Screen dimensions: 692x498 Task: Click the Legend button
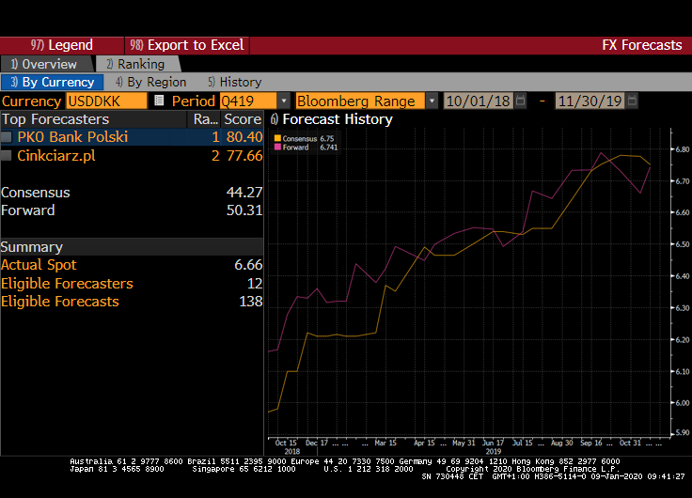[x=62, y=45]
